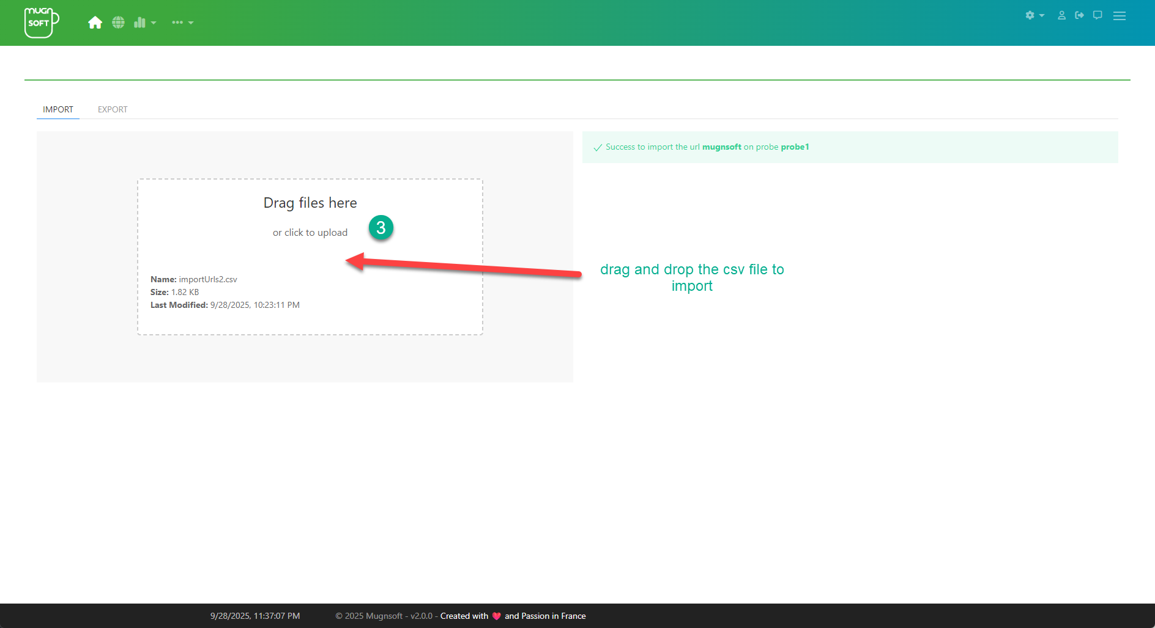Click the bar chart statistics icon

tap(139, 23)
